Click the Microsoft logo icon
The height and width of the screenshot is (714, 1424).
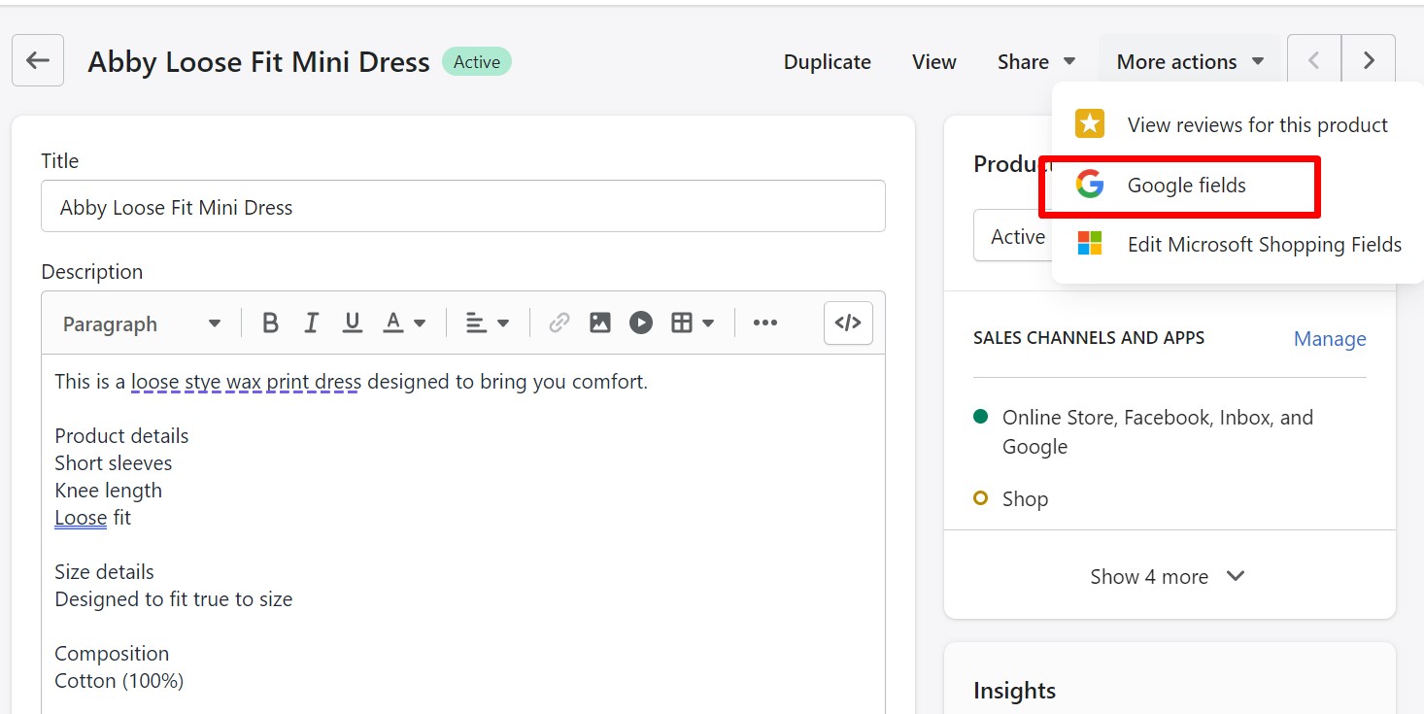click(1090, 244)
